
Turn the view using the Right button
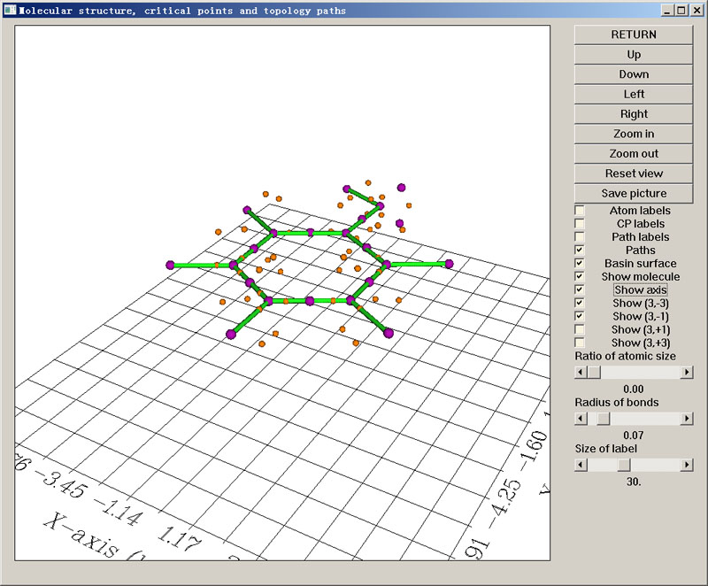point(634,114)
